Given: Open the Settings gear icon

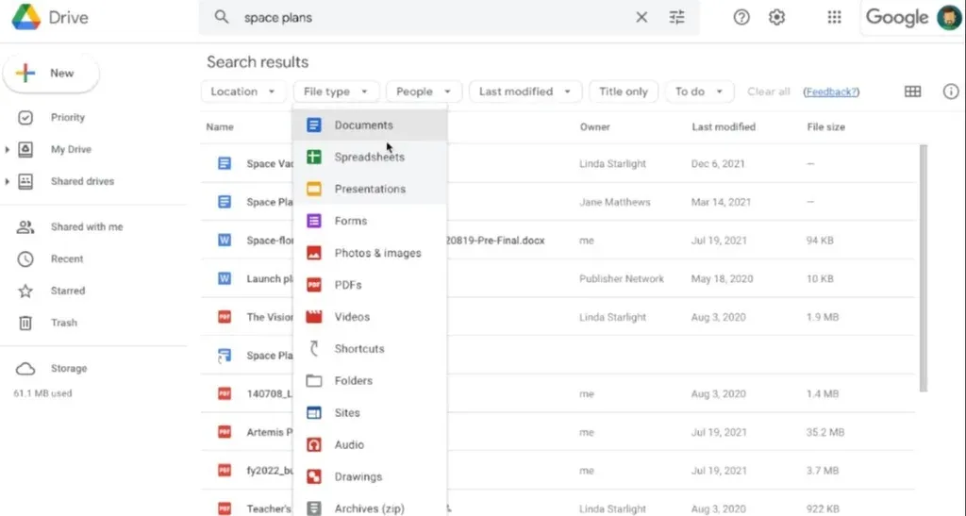Looking at the screenshot, I should click(x=776, y=17).
